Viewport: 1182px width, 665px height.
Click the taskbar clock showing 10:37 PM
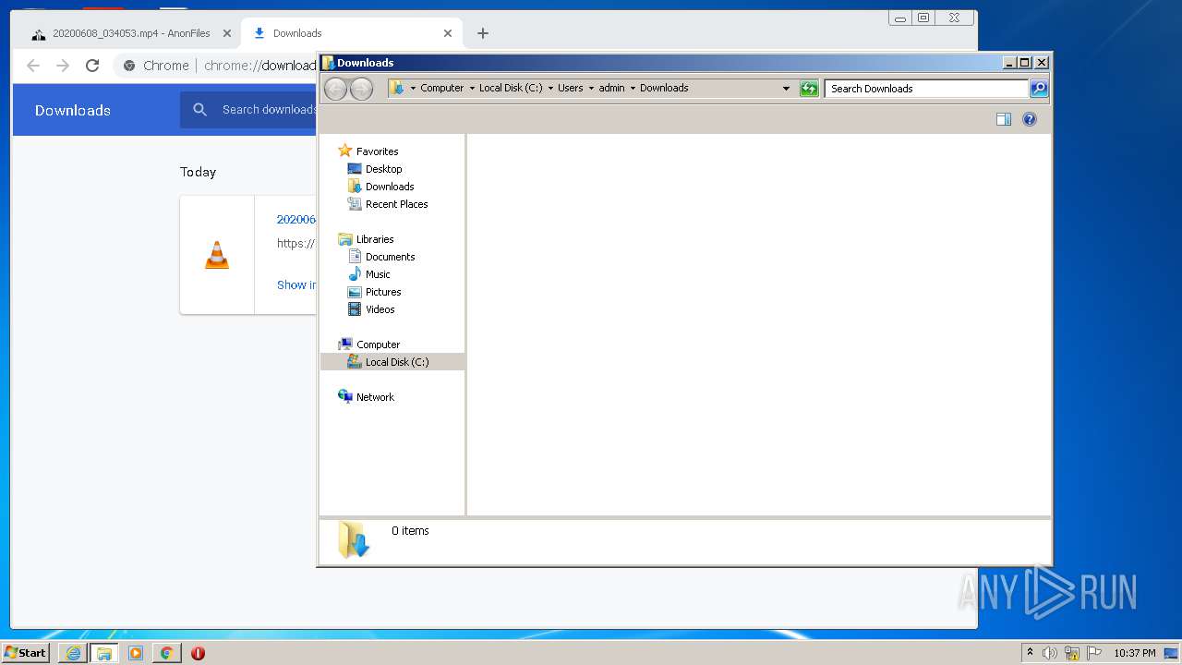coord(1134,653)
